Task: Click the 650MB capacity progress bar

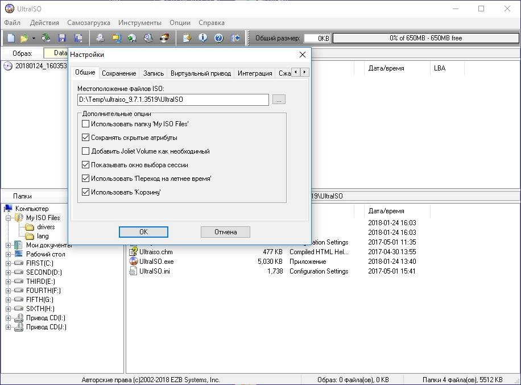Action: click(425, 38)
